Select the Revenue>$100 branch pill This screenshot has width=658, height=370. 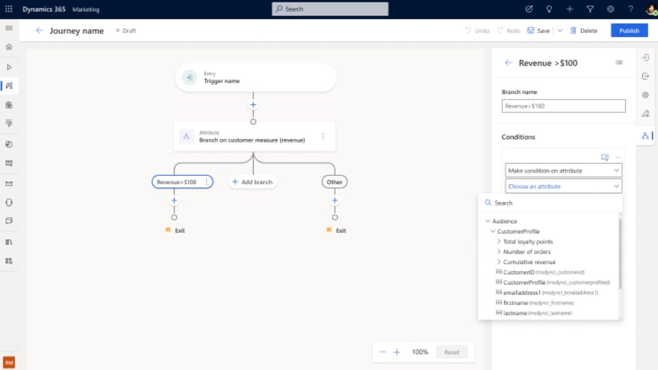click(182, 182)
